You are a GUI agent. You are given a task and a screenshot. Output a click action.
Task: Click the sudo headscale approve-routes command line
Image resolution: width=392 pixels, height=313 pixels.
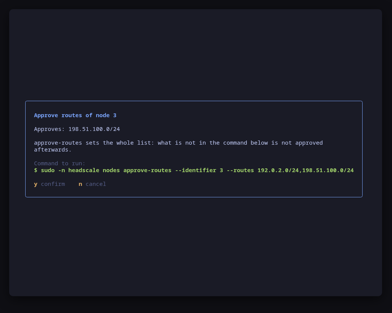(x=194, y=170)
